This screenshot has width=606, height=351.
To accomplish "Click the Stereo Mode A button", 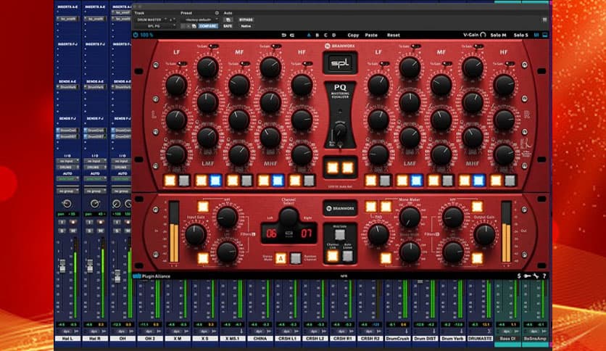I will [281, 258].
